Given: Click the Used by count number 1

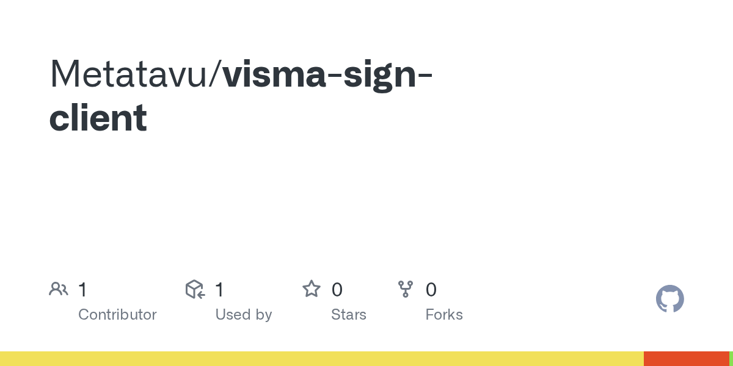Looking at the screenshot, I should pos(219,290).
